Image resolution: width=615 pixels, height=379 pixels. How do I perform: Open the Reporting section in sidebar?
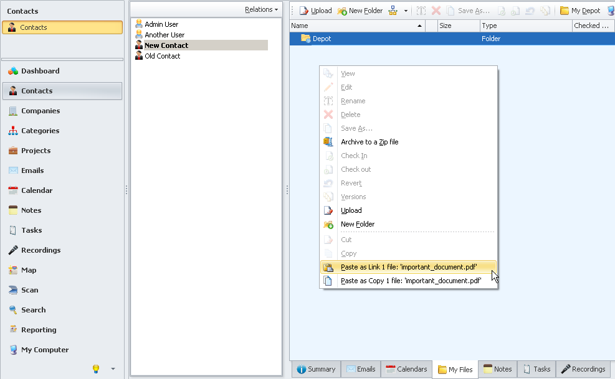pos(39,330)
